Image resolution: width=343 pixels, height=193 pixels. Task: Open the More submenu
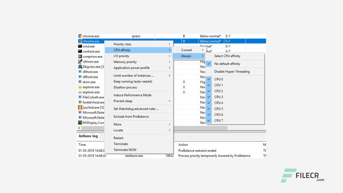pos(117,124)
